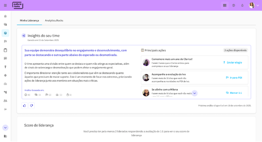
Task: Open the target icon in sidebar
Action: [x=5, y=75]
